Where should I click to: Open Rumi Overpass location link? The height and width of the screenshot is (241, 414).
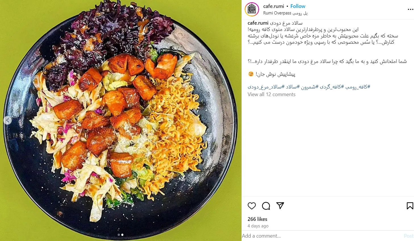(x=285, y=13)
